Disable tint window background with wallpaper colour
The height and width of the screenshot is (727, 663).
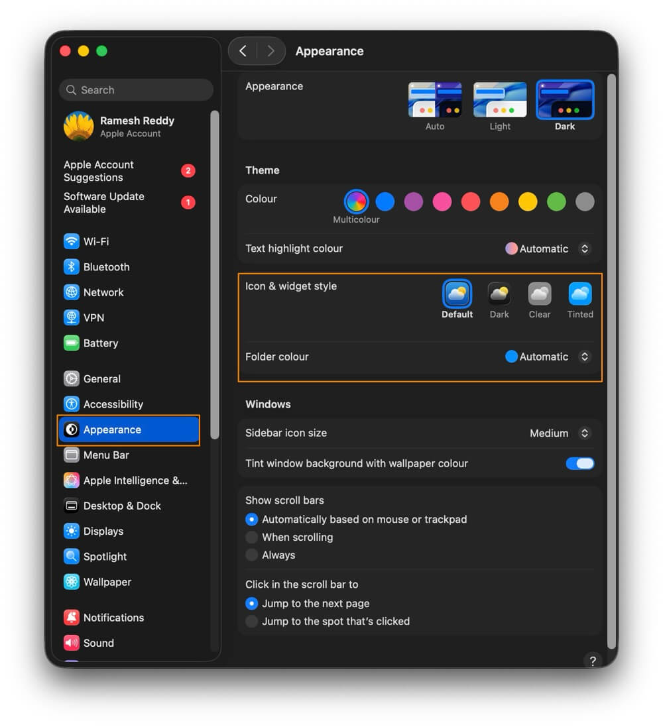pos(579,463)
